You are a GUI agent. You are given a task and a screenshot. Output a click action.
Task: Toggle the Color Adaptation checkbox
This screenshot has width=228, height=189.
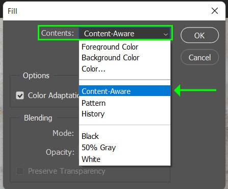tap(20, 96)
